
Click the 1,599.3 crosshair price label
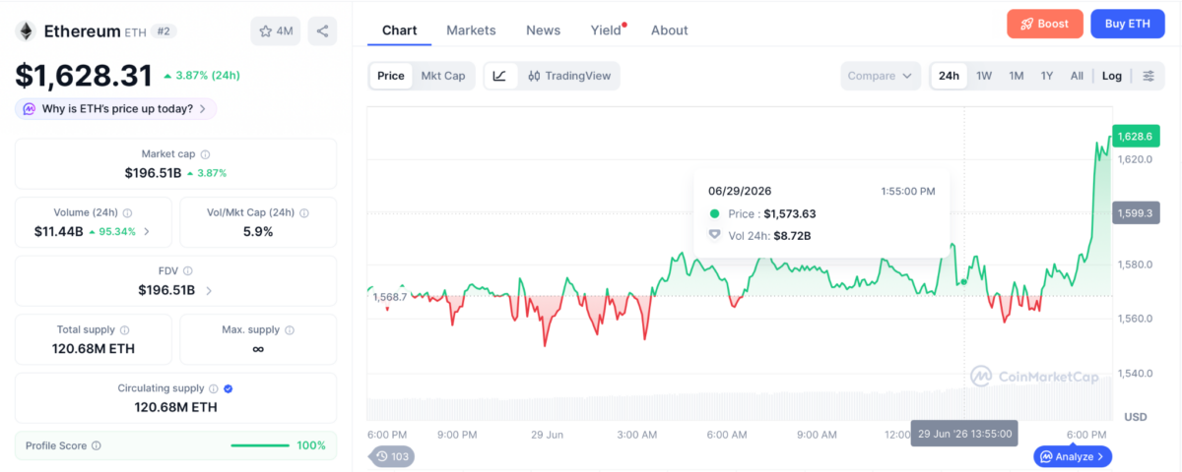[x=1134, y=212]
